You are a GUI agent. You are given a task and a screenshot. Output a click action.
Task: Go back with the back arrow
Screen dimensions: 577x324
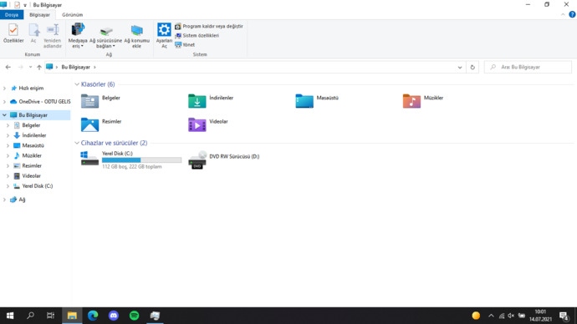pyautogui.click(x=8, y=68)
